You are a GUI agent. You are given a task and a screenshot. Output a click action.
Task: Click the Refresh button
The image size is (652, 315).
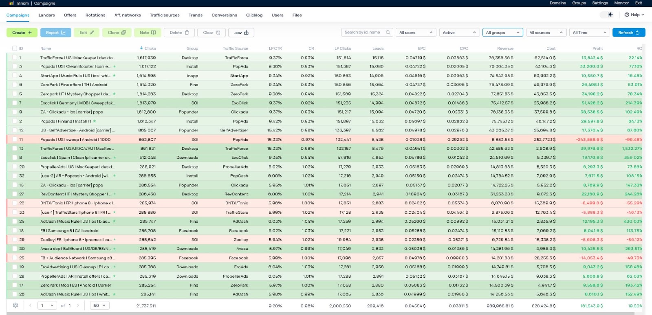[x=629, y=33]
